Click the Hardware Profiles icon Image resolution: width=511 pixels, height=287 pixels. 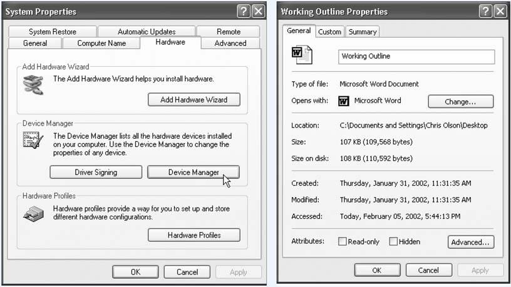click(x=33, y=214)
